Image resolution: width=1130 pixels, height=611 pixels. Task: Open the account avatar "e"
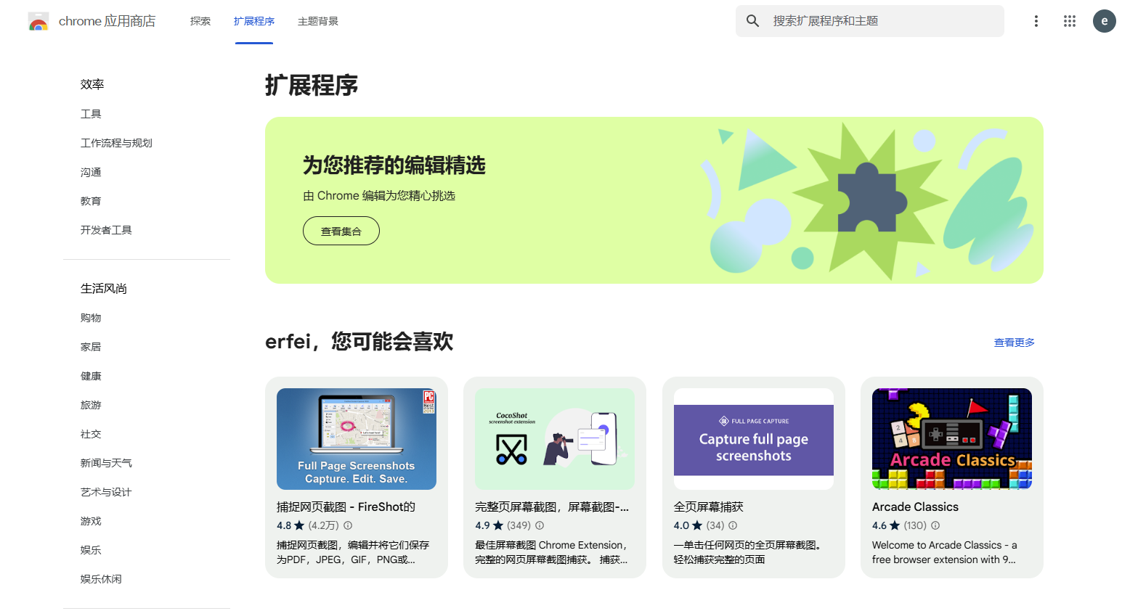1105,21
